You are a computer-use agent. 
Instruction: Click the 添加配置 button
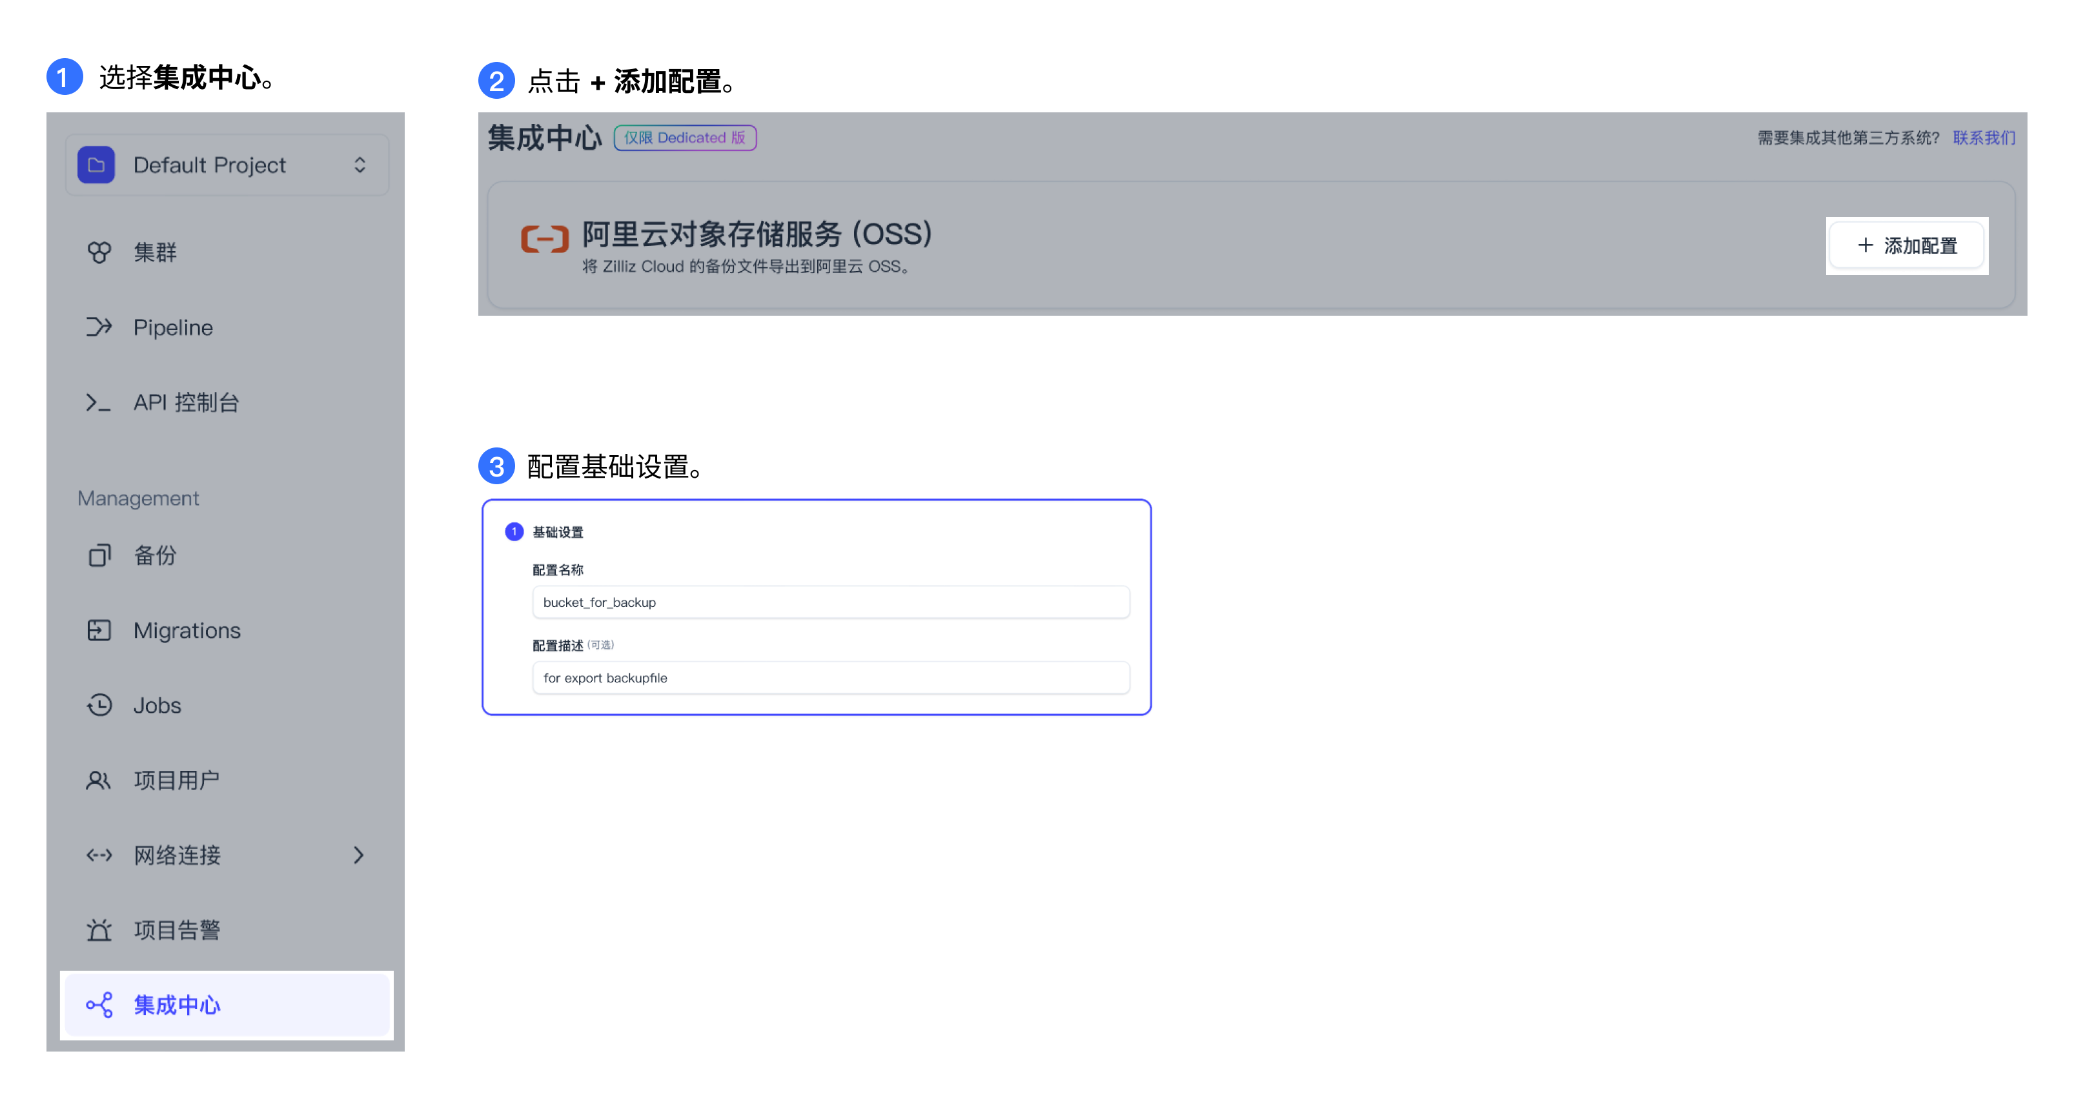pos(1907,245)
